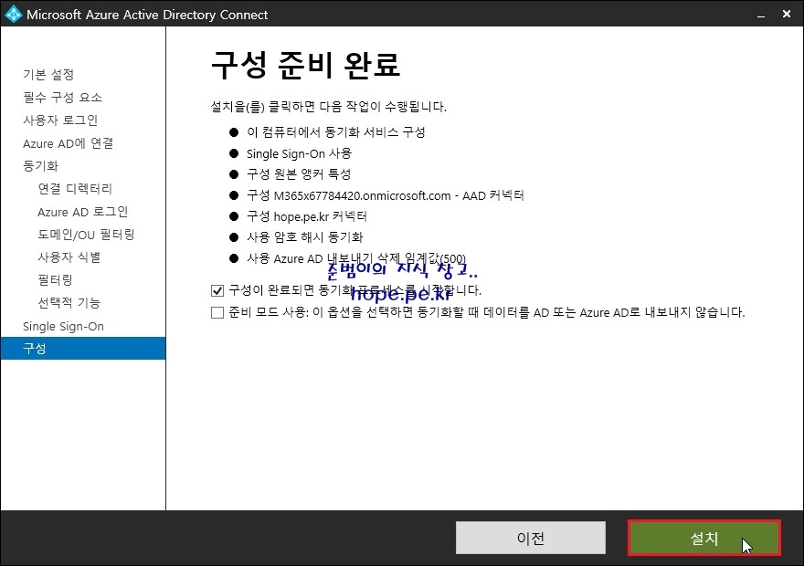Click the '구성 원본 앵커 특성' item
This screenshot has width=804, height=566.
point(299,174)
